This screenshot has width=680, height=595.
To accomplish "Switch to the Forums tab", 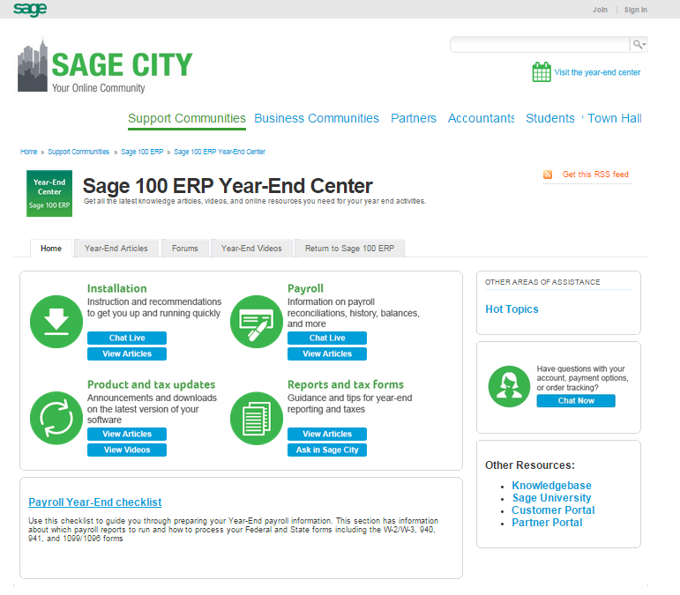I will tap(184, 249).
